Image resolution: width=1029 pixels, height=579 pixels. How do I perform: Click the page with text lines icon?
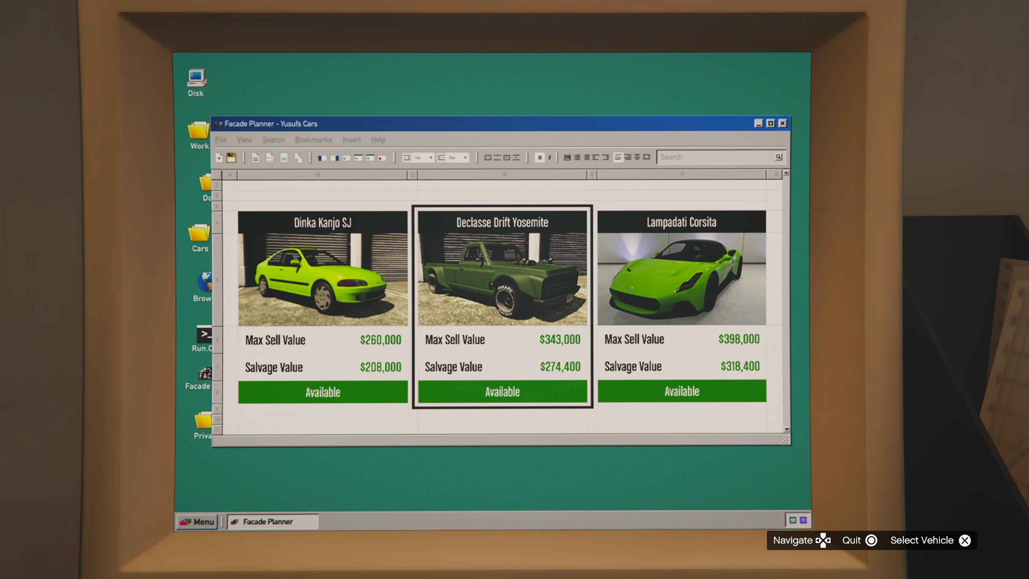(256, 158)
